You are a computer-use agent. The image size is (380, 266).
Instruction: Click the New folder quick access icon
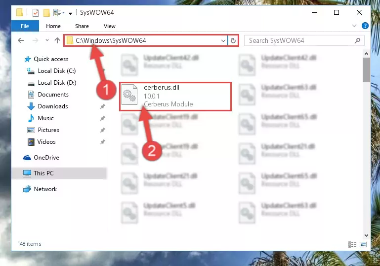[x=46, y=13]
